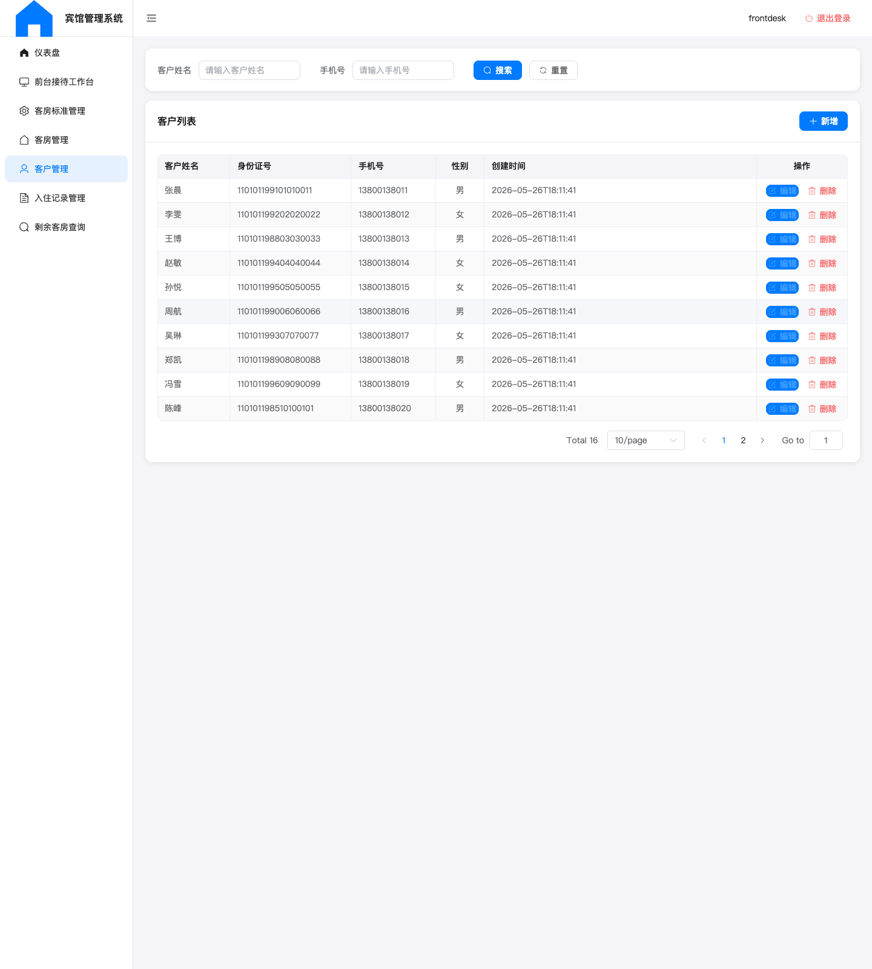The height and width of the screenshot is (969, 872).
Task: Click the blue house logo icon
Action: tap(34, 19)
